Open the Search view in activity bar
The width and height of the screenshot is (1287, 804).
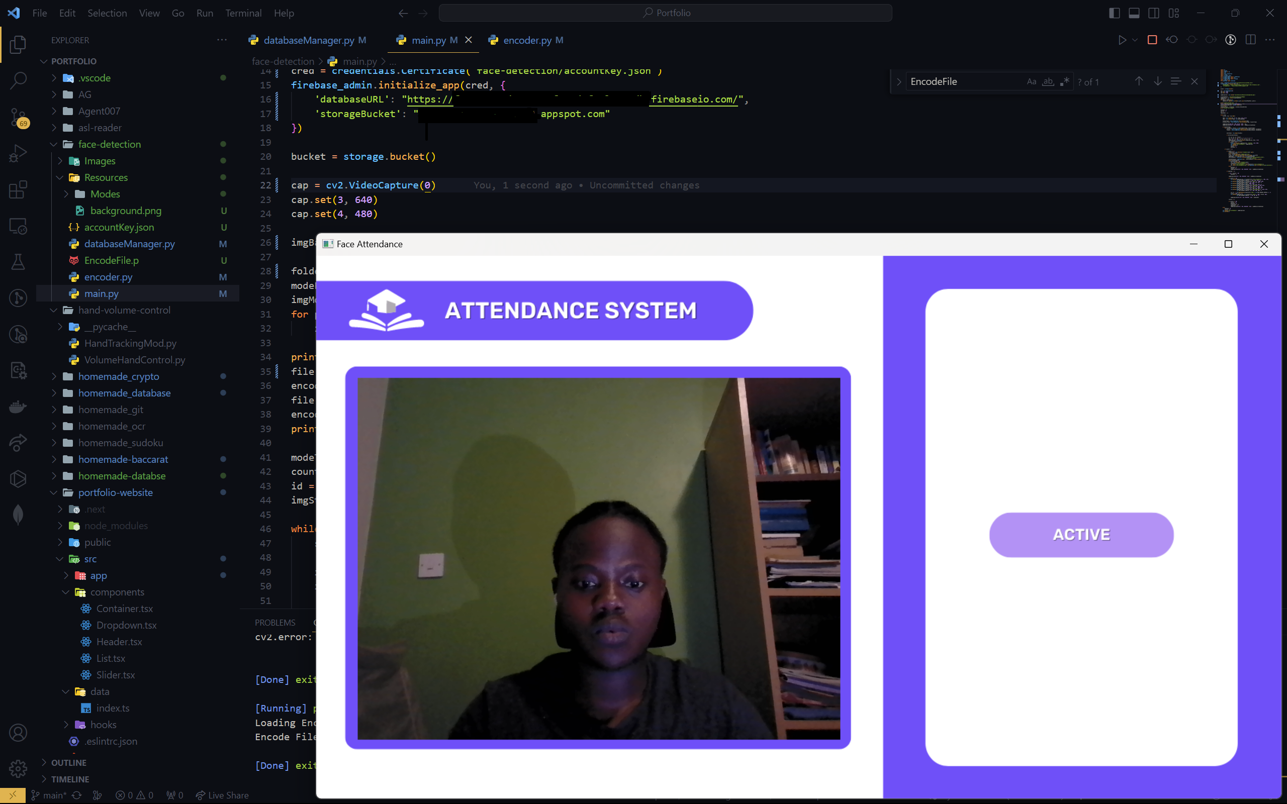[18, 80]
